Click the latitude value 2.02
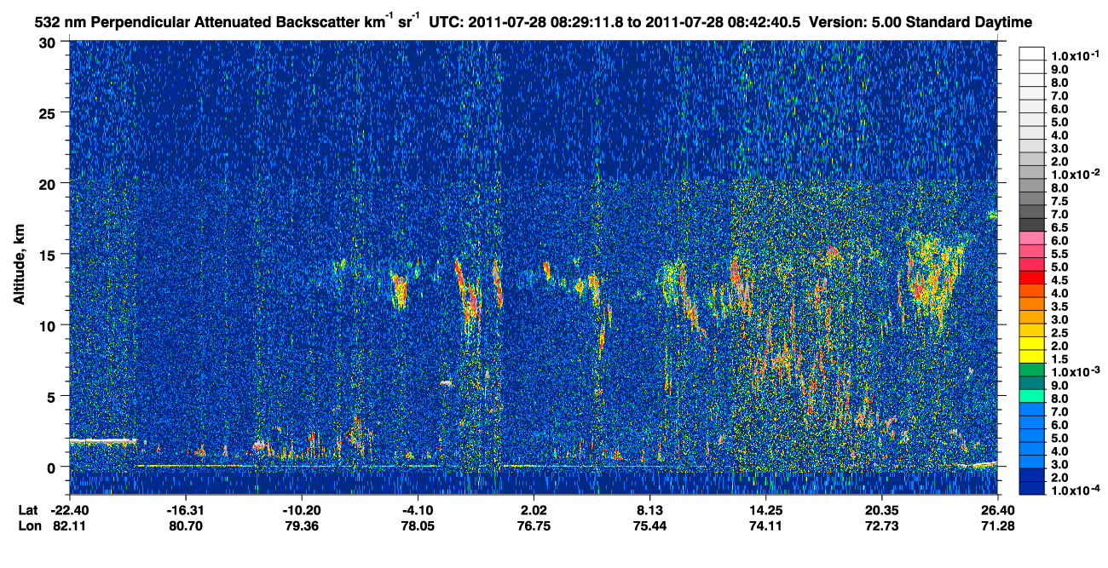Viewport: 1108px width, 568px height. (534, 510)
